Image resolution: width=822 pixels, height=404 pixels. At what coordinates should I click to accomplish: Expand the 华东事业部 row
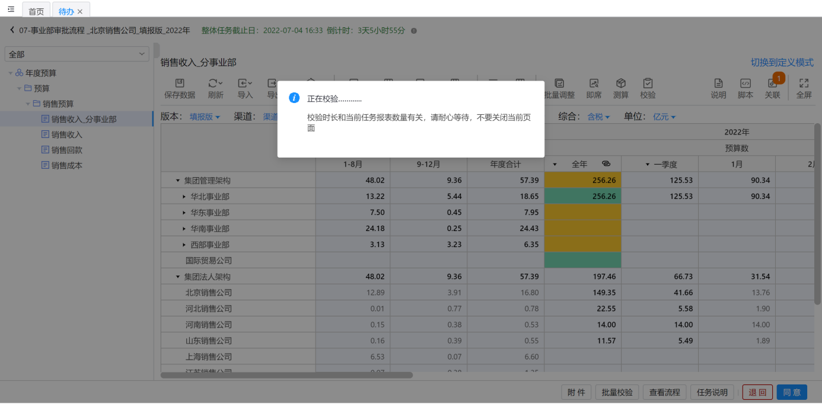[x=184, y=213]
